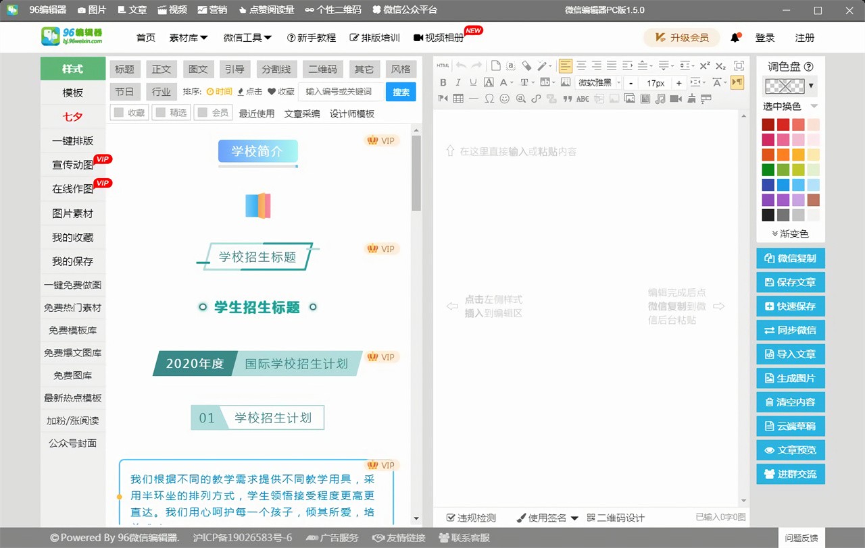This screenshot has height=548, width=865.
Task: Open the 微信工具 menu
Action: (246, 38)
